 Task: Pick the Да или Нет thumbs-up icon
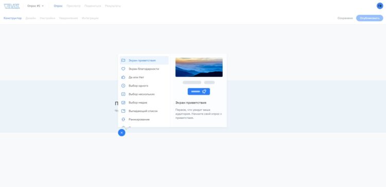pyautogui.click(x=124, y=77)
